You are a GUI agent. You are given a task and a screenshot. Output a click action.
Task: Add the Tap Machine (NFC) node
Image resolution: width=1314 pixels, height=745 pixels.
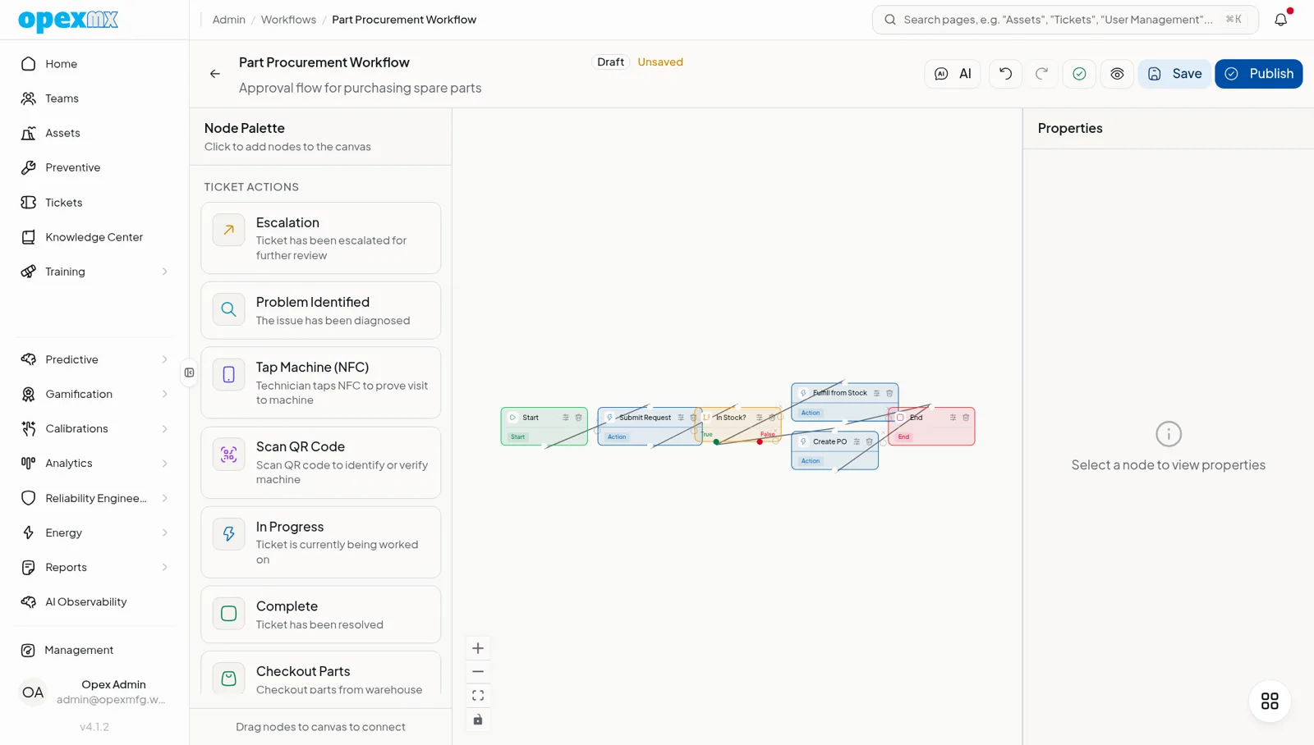(320, 382)
